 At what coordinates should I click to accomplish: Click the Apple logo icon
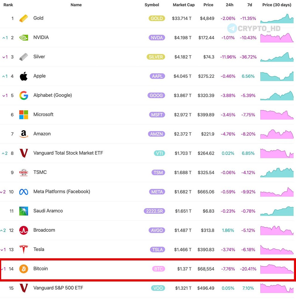coord(24,76)
